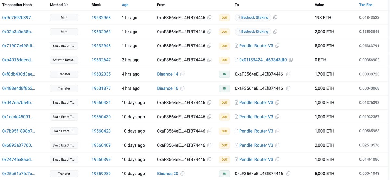Click the '2 hrs ago' age cell
This screenshot has width=390, height=180.
tap(131, 60)
